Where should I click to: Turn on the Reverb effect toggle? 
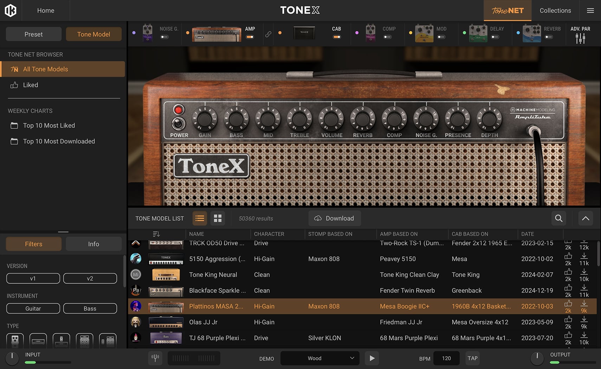tap(549, 37)
